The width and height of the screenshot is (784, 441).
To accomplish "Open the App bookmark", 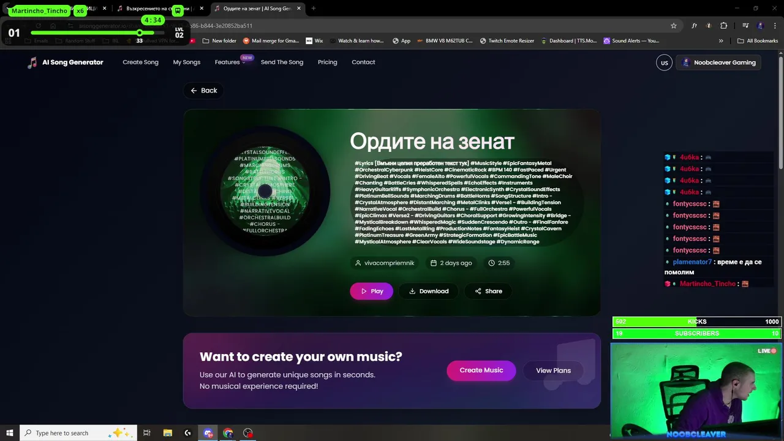I will point(401,41).
